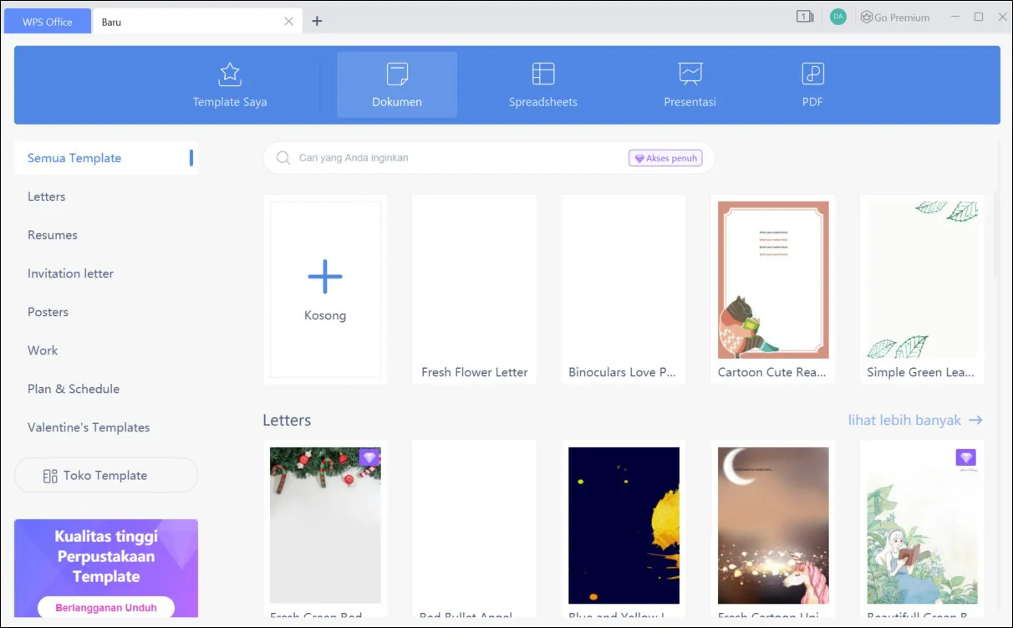This screenshot has height=628, width=1013.
Task: Click the Akses penuh button
Action: point(664,157)
